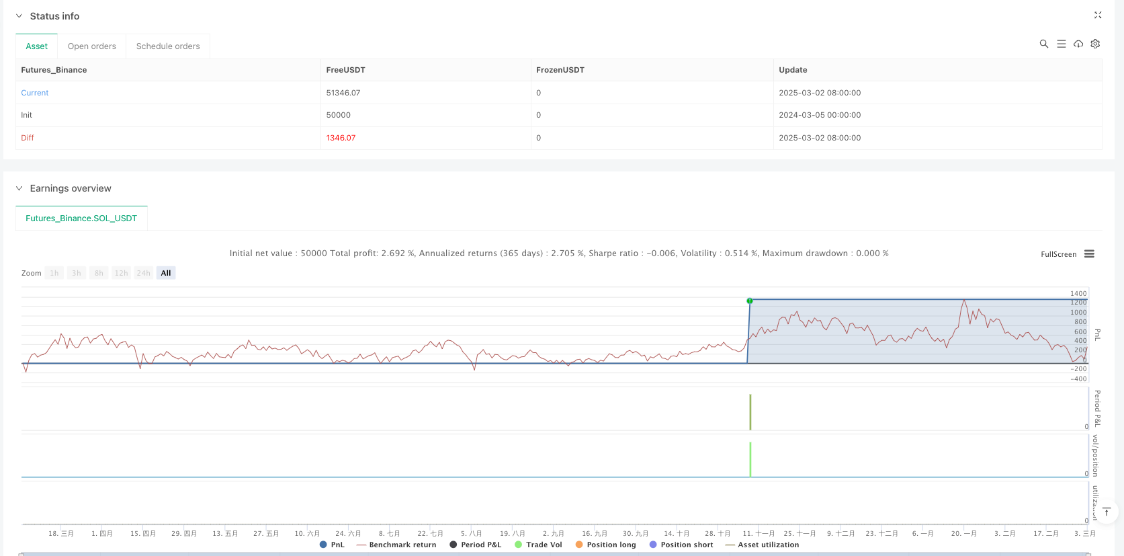
Task: Toggle the Position short legend
Action: [x=681, y=545]
